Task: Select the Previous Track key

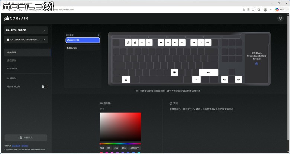Action: point(168,42)
